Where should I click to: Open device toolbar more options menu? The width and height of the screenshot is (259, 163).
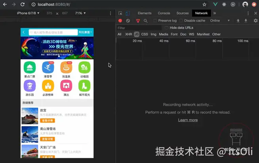pyautogui.click(x=110, y=13)
